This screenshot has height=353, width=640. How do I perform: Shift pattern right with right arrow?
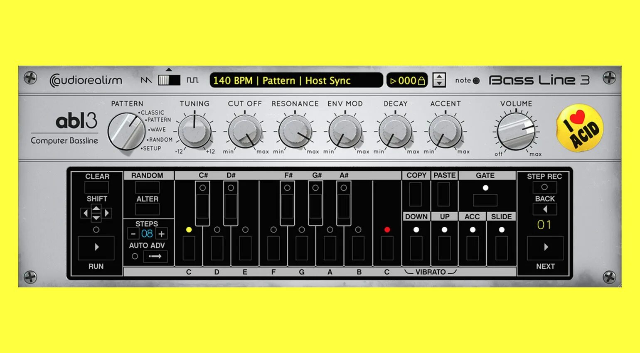click(107, 213)
